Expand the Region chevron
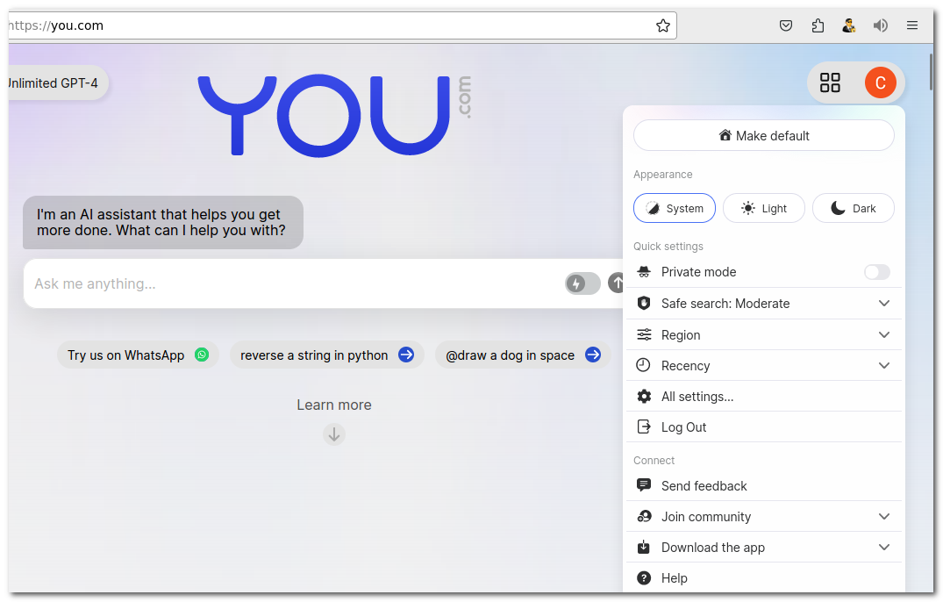943x602 pixels. [883, 334]
